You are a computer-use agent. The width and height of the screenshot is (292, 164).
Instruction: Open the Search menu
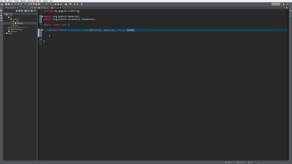[x=29, y=1]
